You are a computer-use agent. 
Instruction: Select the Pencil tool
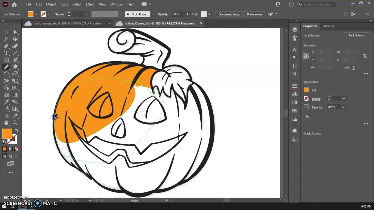(x=6, y=67)
